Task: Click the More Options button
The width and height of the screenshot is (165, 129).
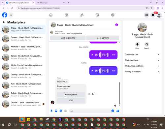Action: [103, 38]
